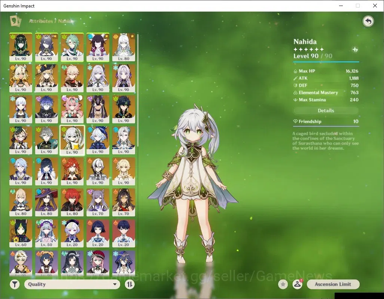384x299 pixels.
Task: Open the character archive silhouette icon
Action: tap(15, 21)
